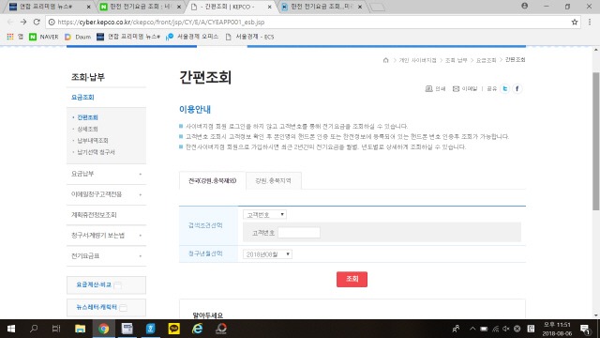Viewport: 600px width, 338px height.
Task: Share the page via Facebook icon
Action: point(517,88)
